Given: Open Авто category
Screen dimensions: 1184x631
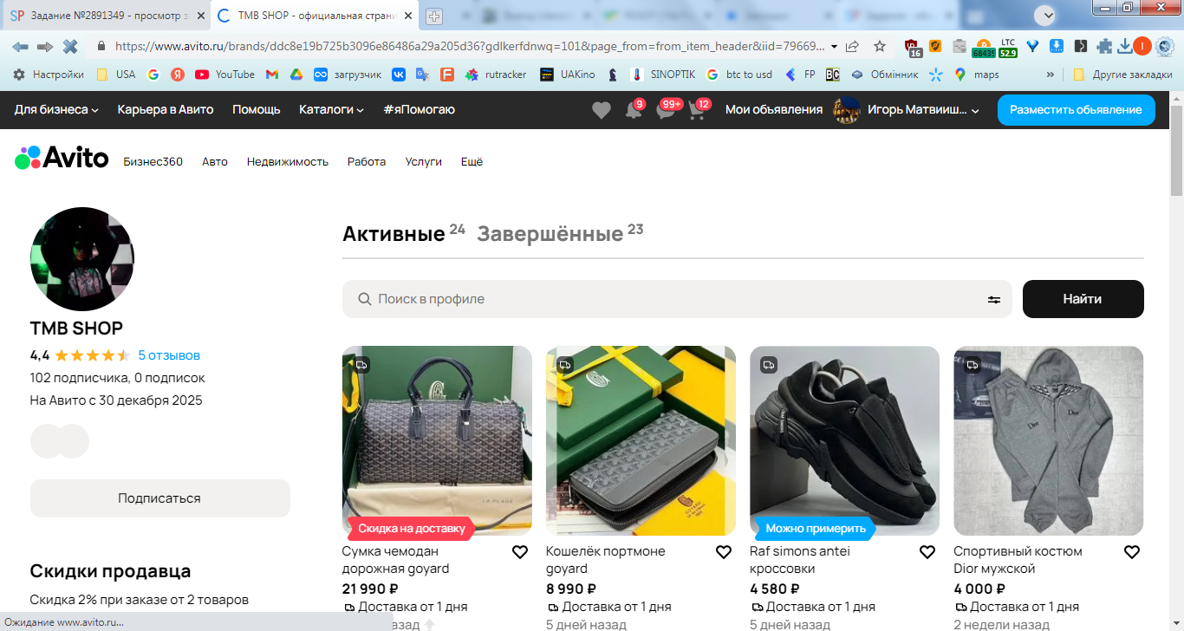Looking at the screenshot, I should (215, 161).
